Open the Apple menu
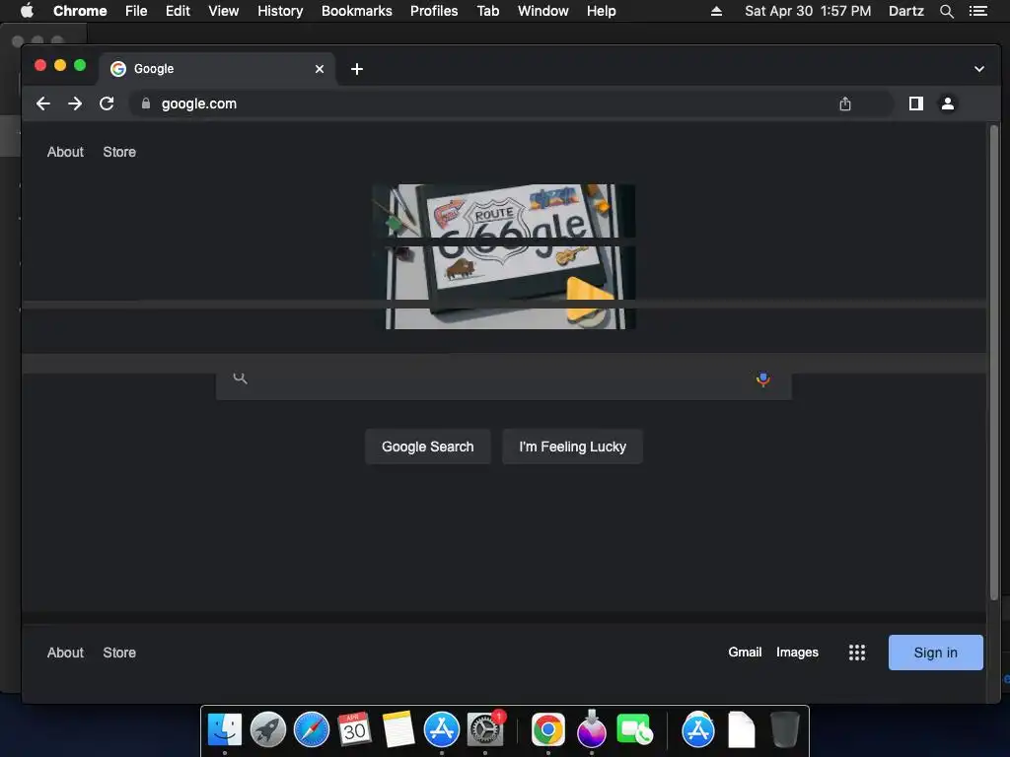Viewport: 1010px width, 757px height. 27,11
